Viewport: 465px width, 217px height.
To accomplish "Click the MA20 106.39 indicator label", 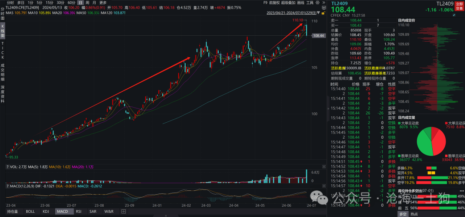I will click(63, 13).
